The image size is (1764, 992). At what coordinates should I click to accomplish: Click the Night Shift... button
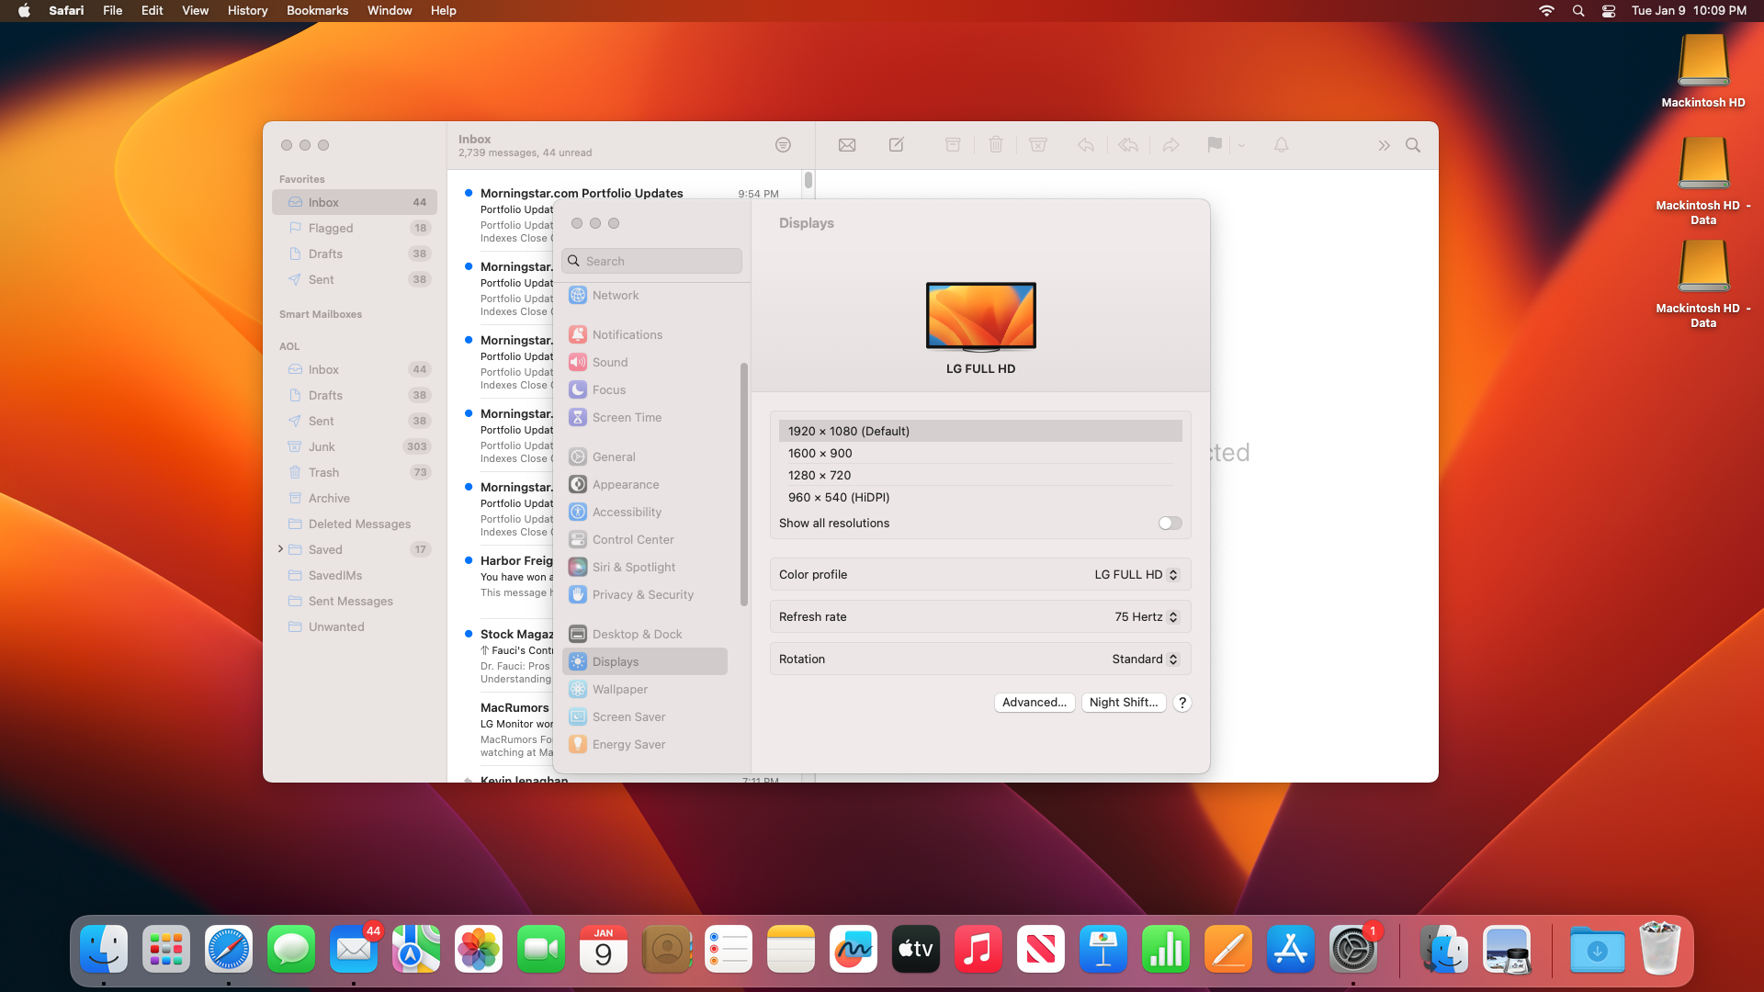pyautogui.click(x=1123, y=703)
